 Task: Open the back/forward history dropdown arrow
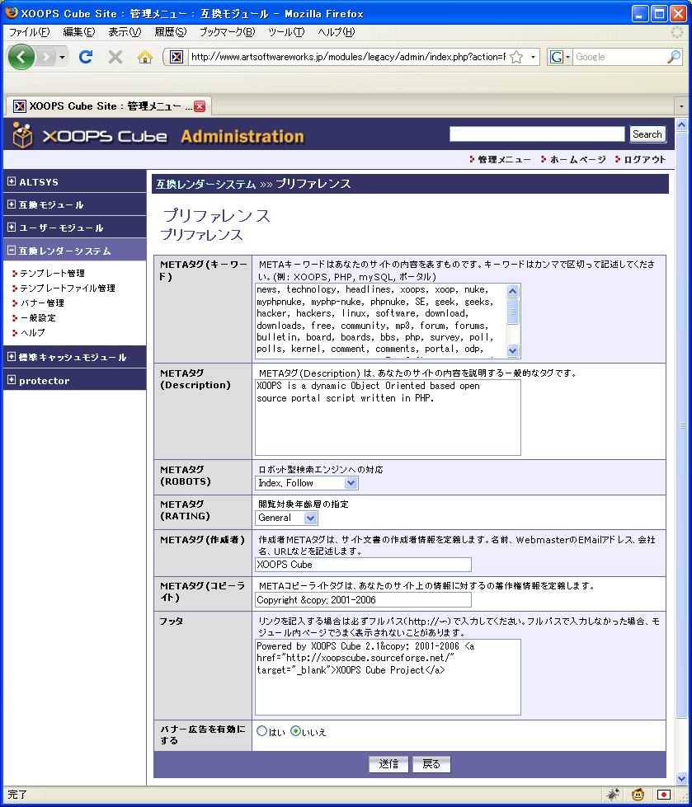63,57
